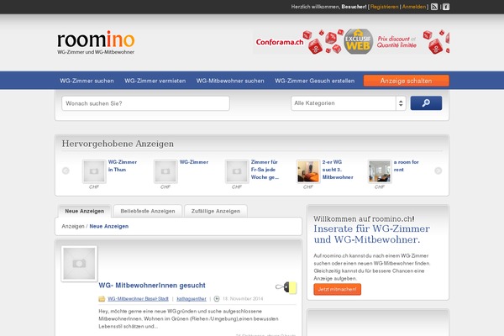The width and height of the screenshot is (504, 336).
Task: Open WG-Zimmer Gesuch erstellen menu item
Action: (x=315, y=81)
